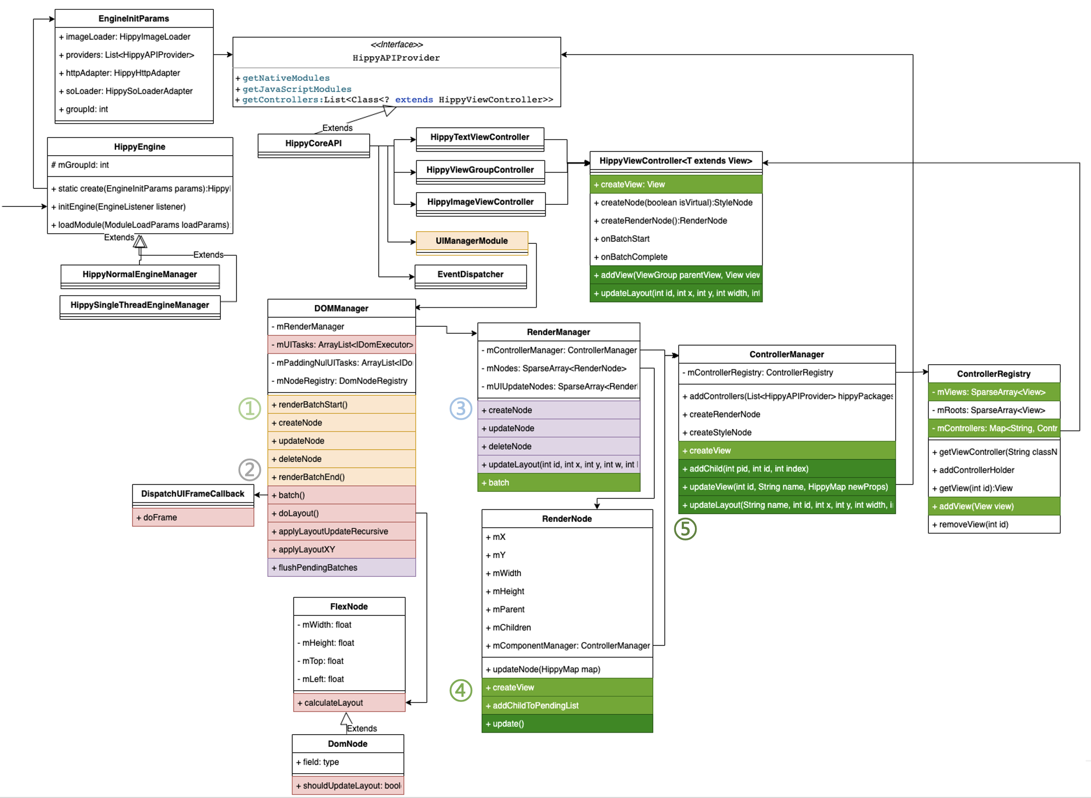Click the HippyViewGroupController class box
Screen dimensions: 1091x798
(480, 172)
